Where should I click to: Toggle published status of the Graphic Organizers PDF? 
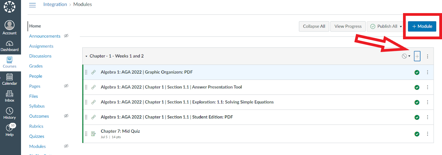[x=417, y=72]
